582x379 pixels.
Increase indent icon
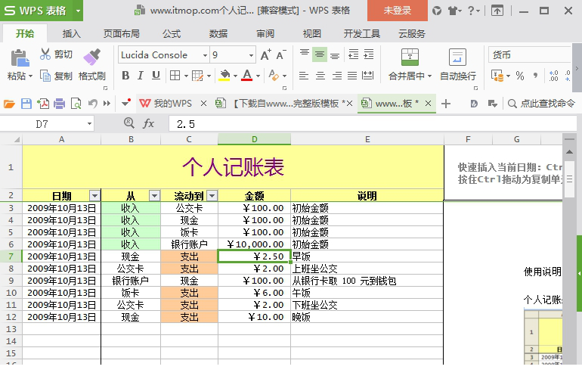[369, 54]
